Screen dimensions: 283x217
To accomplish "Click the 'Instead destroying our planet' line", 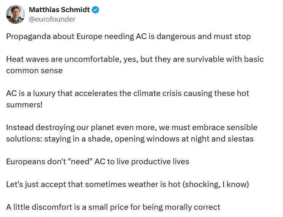I will pyautogui.click(x=132, y=127).
